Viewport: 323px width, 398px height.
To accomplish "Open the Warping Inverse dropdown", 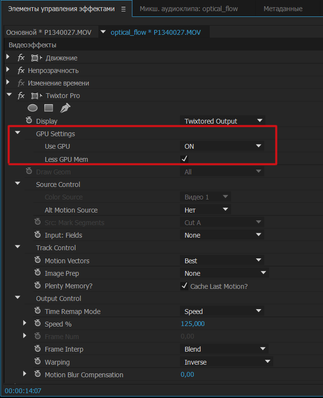I will tap(228, 362).
